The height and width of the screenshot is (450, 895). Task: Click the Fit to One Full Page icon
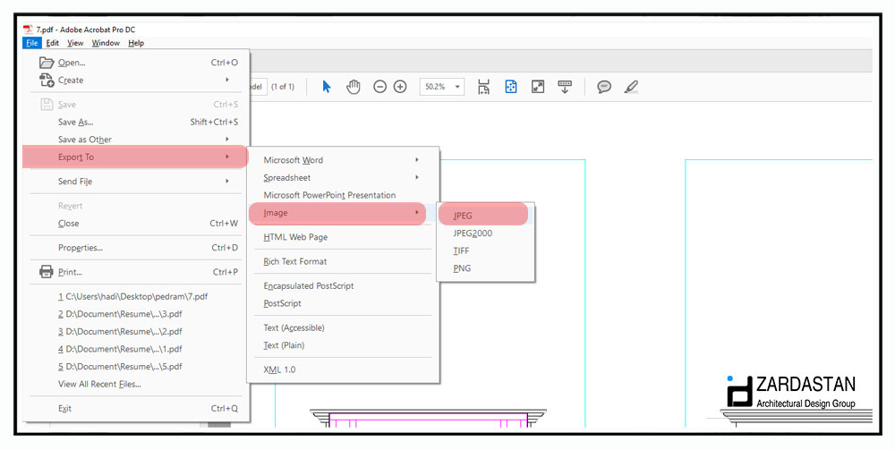pyautogui.click(x=511, y=87)
